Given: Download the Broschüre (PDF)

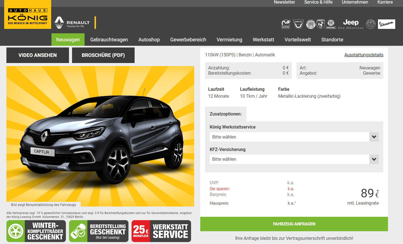Looking at the screenshot, I should (103, 55).
